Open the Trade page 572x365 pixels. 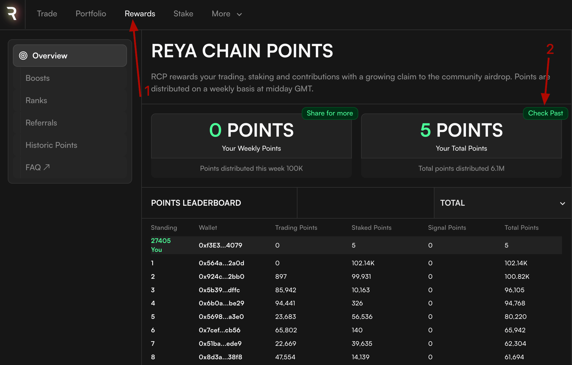[x=47, y=14]
